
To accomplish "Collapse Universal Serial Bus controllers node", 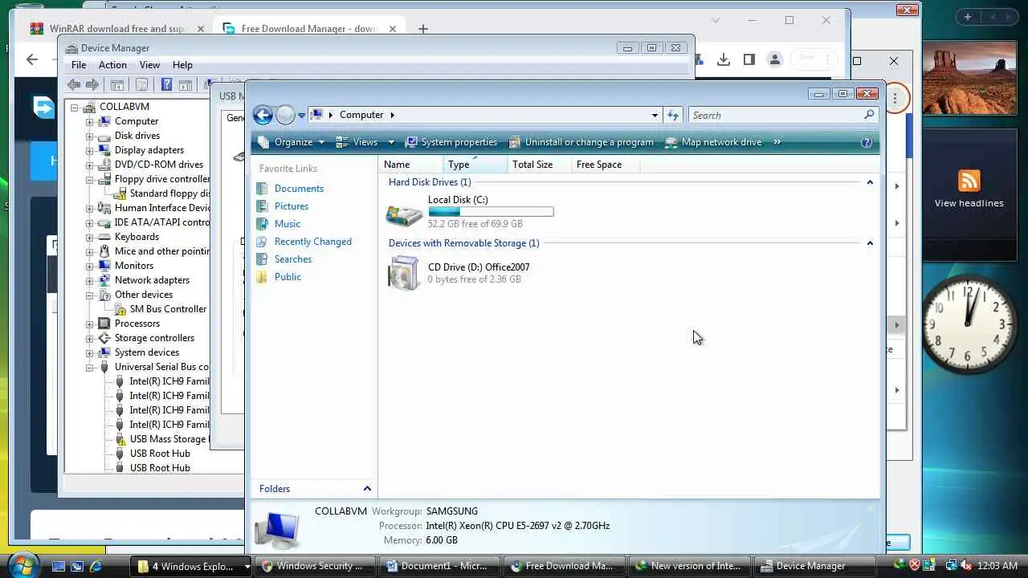I will 90,367.
